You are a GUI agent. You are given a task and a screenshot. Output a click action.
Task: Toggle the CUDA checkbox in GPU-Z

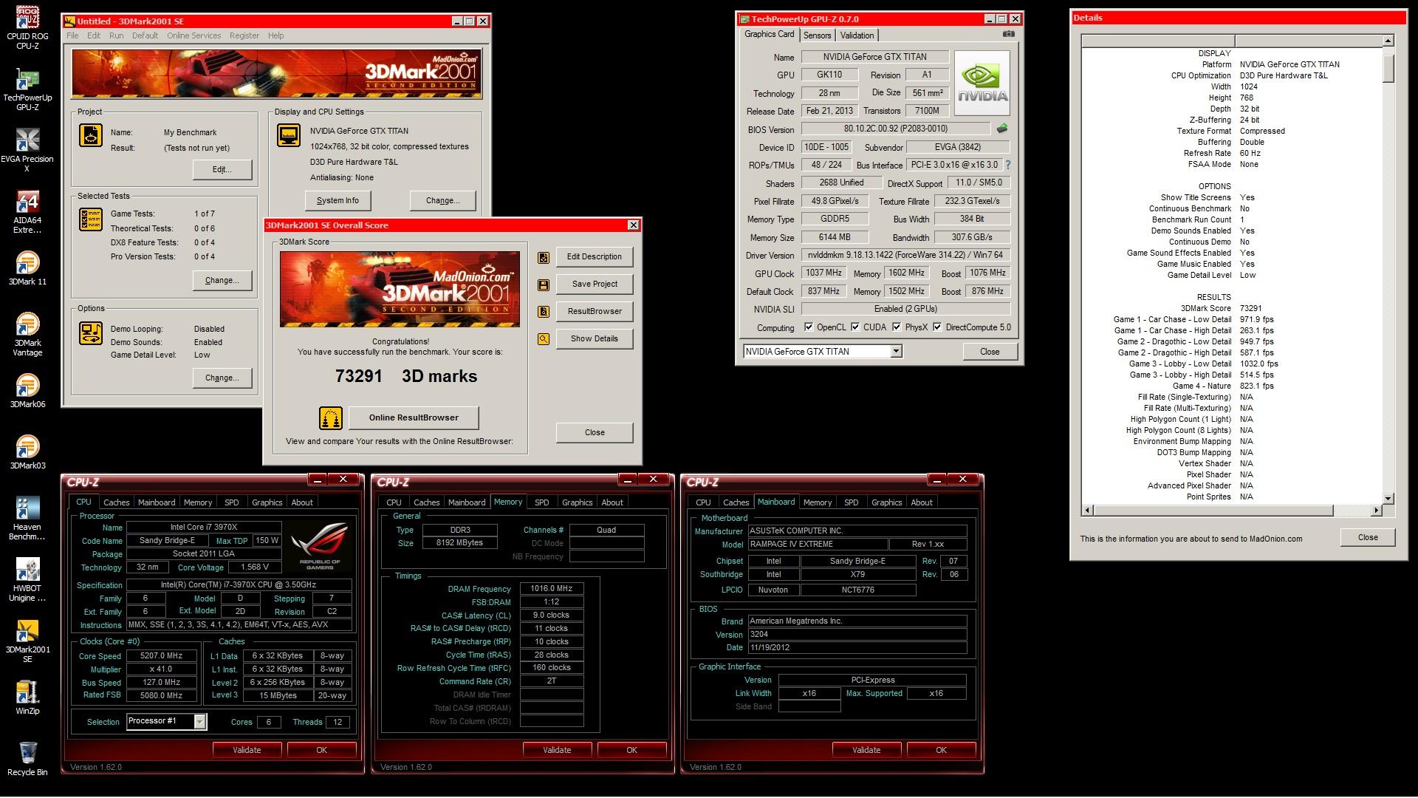click(x=855, y=327)
